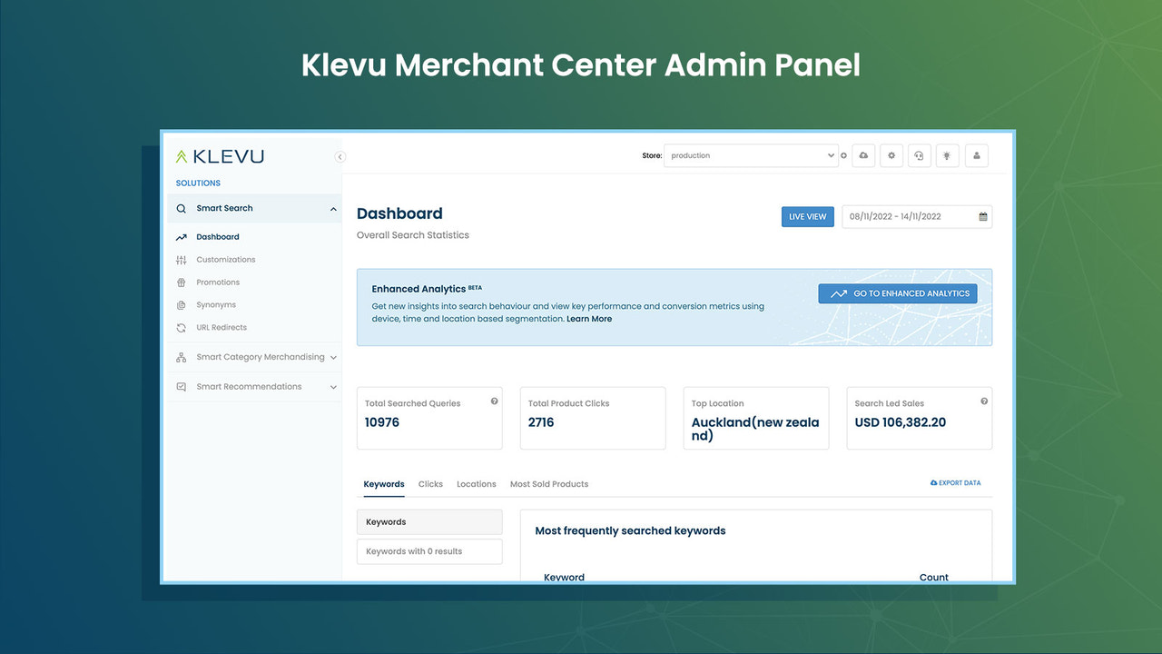Click the ideas lightbulb icon
Screen dimensions: 1162x654
click(947, 155)
